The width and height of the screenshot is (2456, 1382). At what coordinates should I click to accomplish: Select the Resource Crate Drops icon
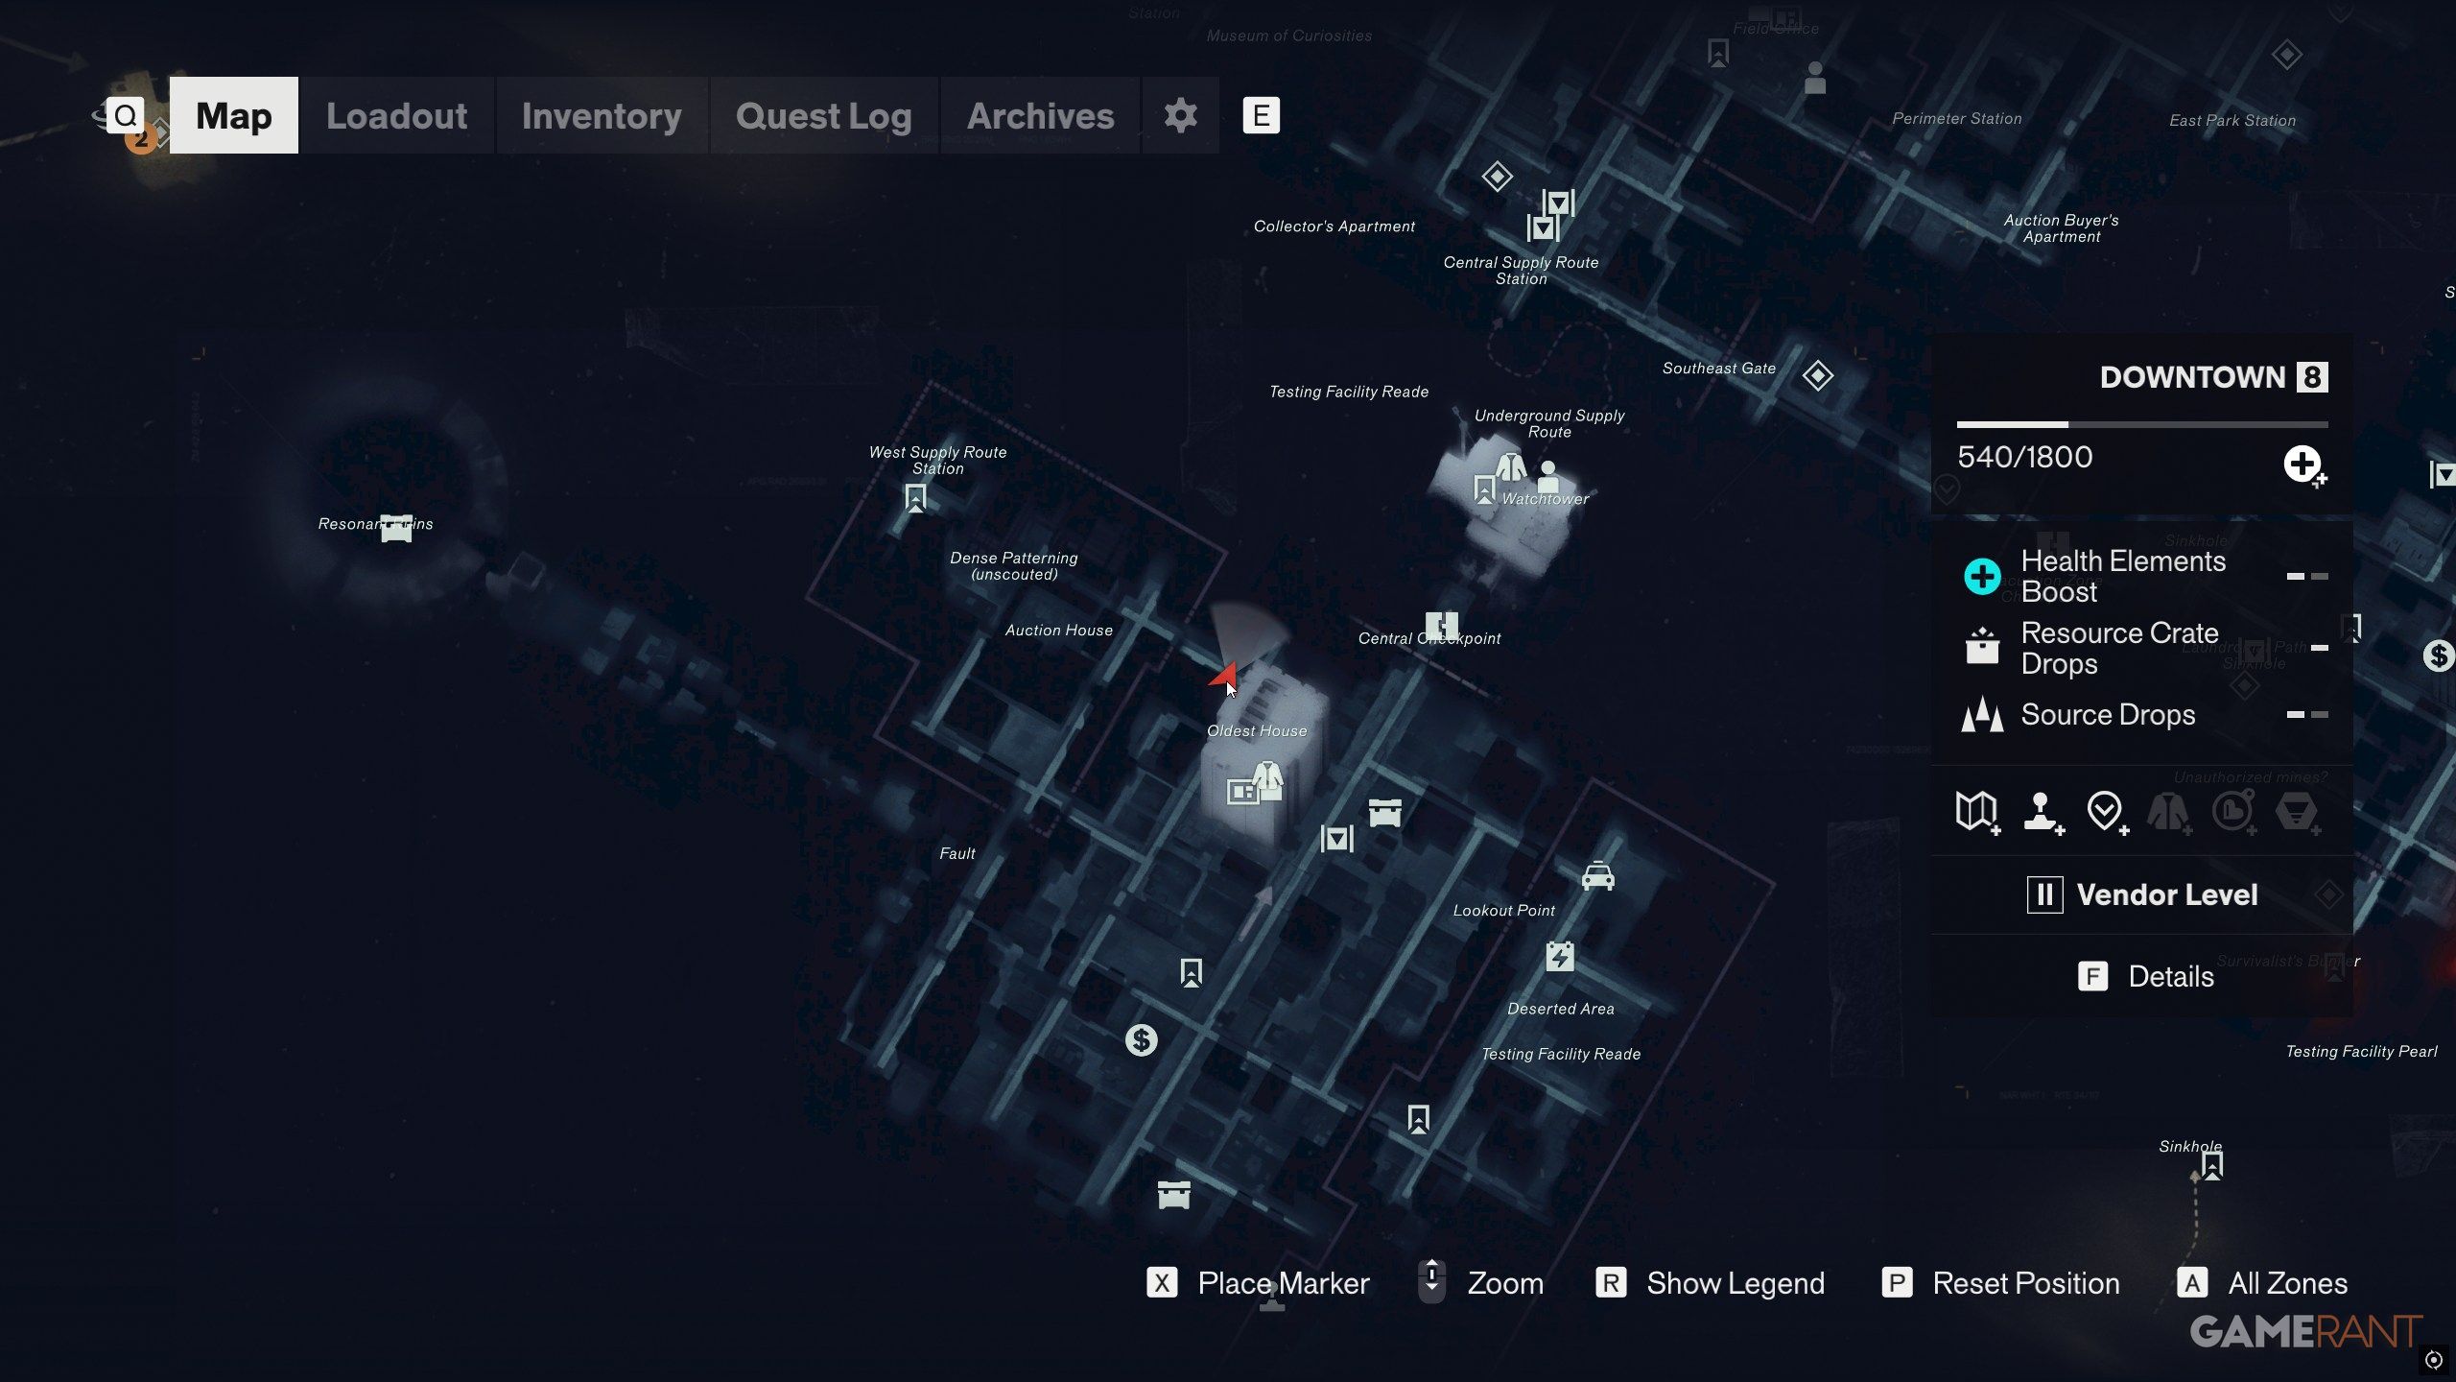click(x=1982, y=646)
